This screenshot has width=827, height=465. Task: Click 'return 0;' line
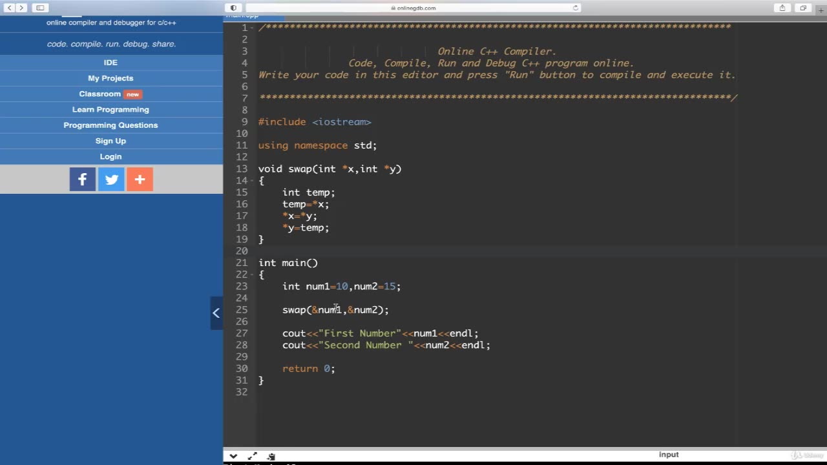308,369
